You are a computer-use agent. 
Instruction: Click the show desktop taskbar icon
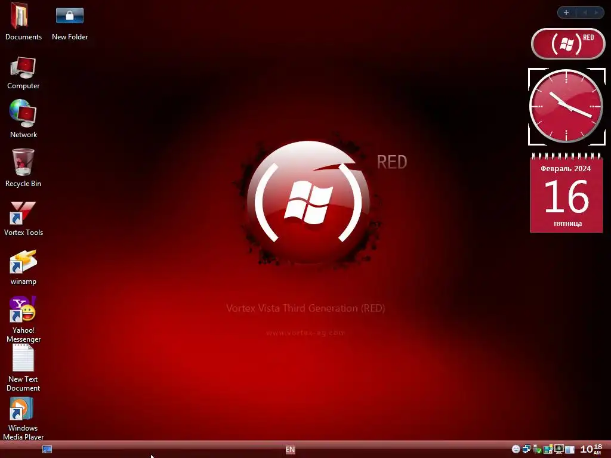[x=47, y=450]
